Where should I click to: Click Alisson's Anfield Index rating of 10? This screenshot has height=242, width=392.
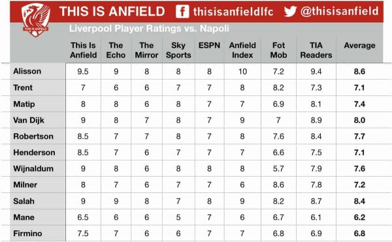point(242,72)
